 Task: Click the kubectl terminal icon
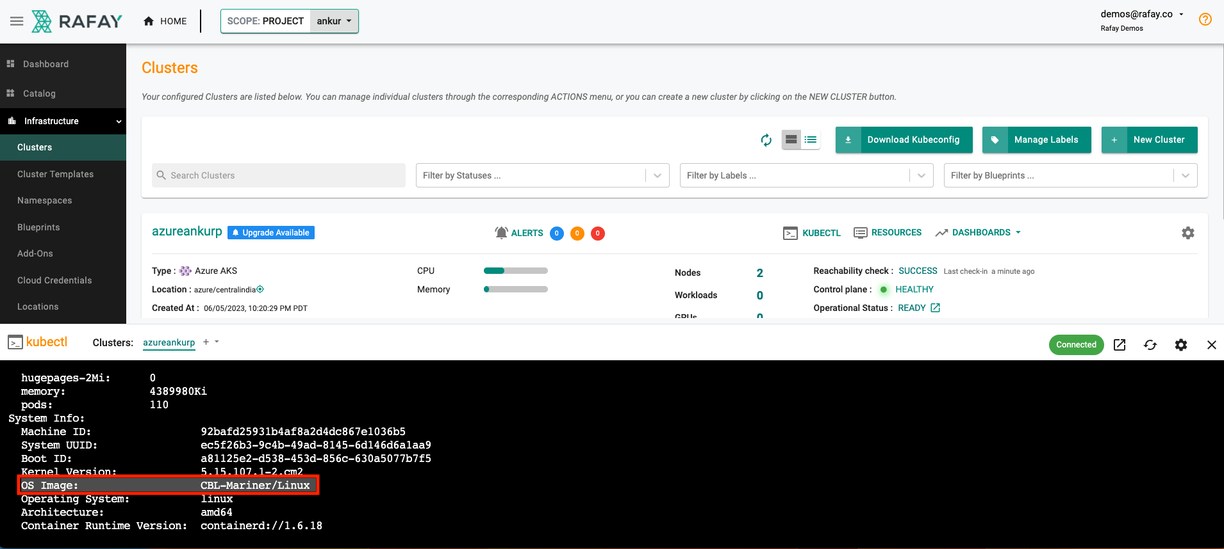click(15, 342)
